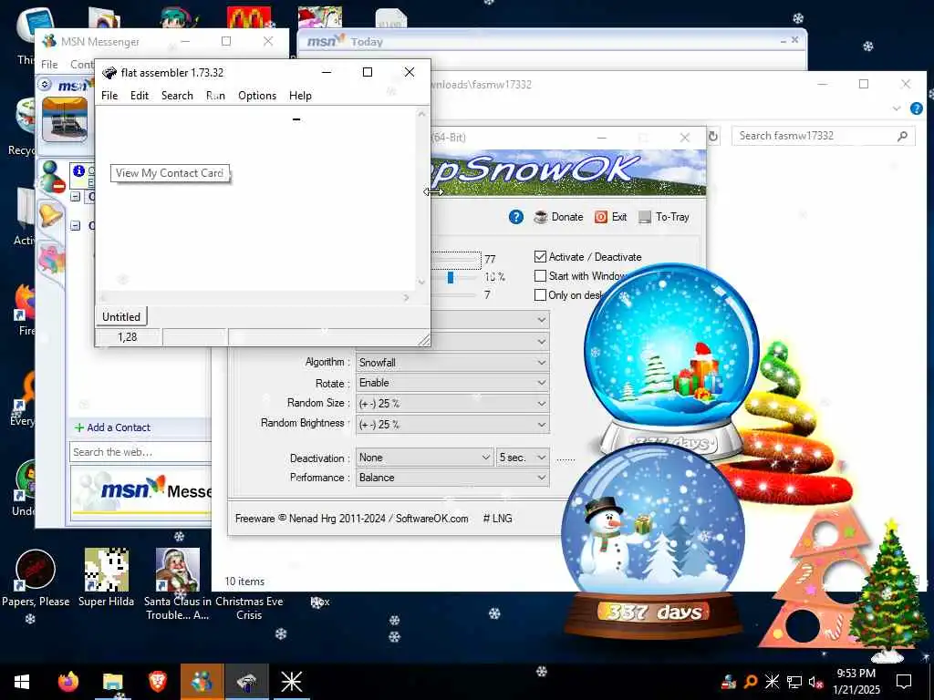Open Brave browser from the taskbar
This screenshot has width=934, height=700.
click(x=157, y=682)
